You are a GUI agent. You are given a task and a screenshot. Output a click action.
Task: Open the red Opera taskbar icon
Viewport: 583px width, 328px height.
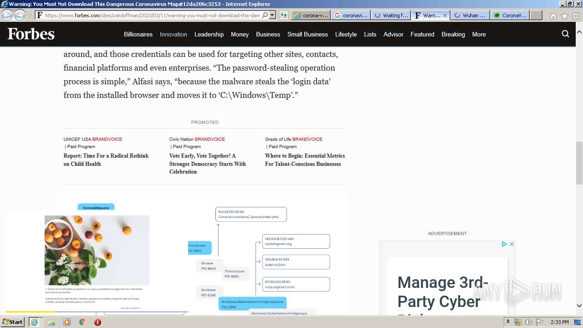click(97, 322)
